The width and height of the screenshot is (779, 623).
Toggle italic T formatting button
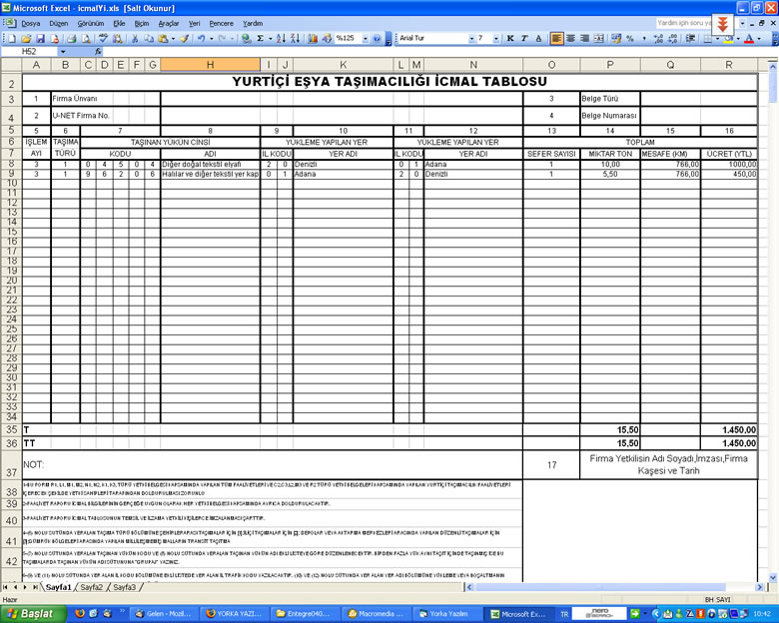pos(524,38)
